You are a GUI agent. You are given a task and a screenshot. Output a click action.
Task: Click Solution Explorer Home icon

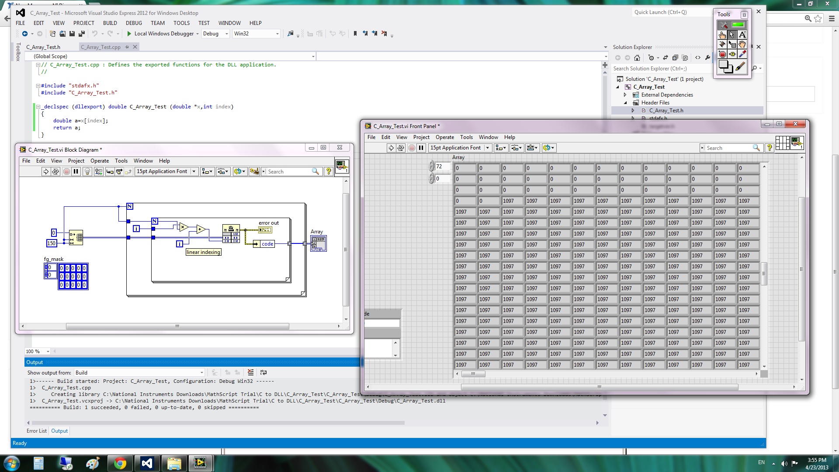tap(637, 58)
